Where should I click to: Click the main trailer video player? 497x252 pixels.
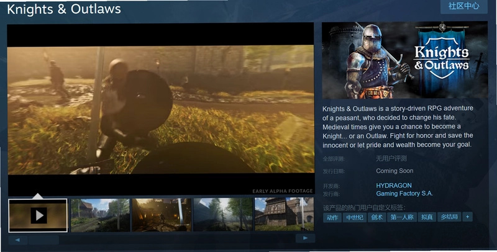tap(161, 109)
